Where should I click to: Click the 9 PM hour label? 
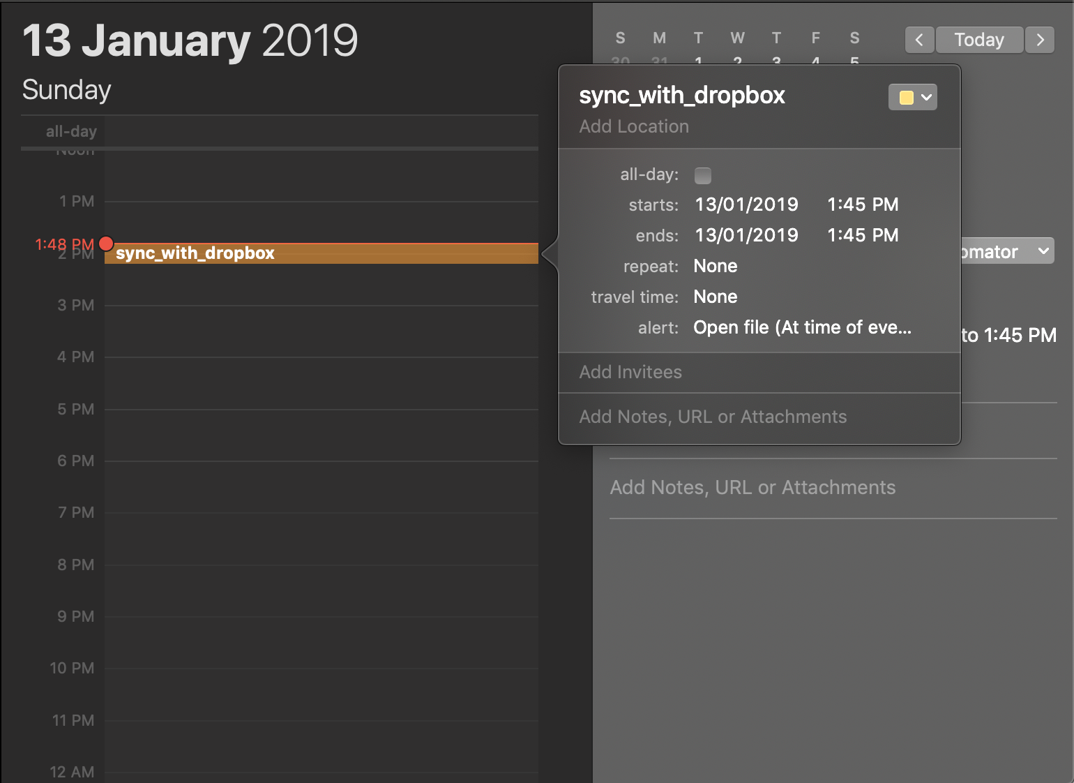(76, 616)
